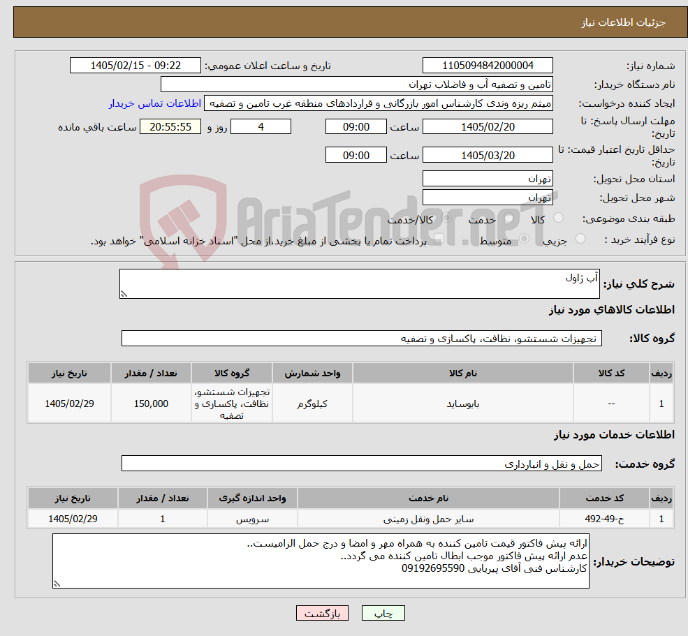Click the response deadline date 1405/02/20
This screenshot has width=688, height=636.
pos(488,127)
